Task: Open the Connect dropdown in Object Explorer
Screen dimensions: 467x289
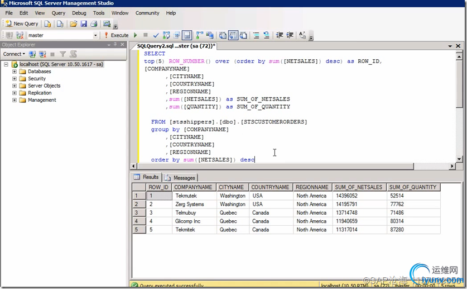Action: [x=14, y=54]
